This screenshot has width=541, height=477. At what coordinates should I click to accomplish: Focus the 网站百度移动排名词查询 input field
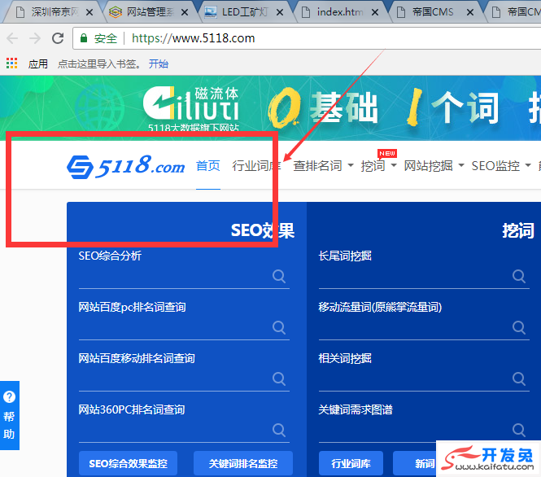click(184, 379)
